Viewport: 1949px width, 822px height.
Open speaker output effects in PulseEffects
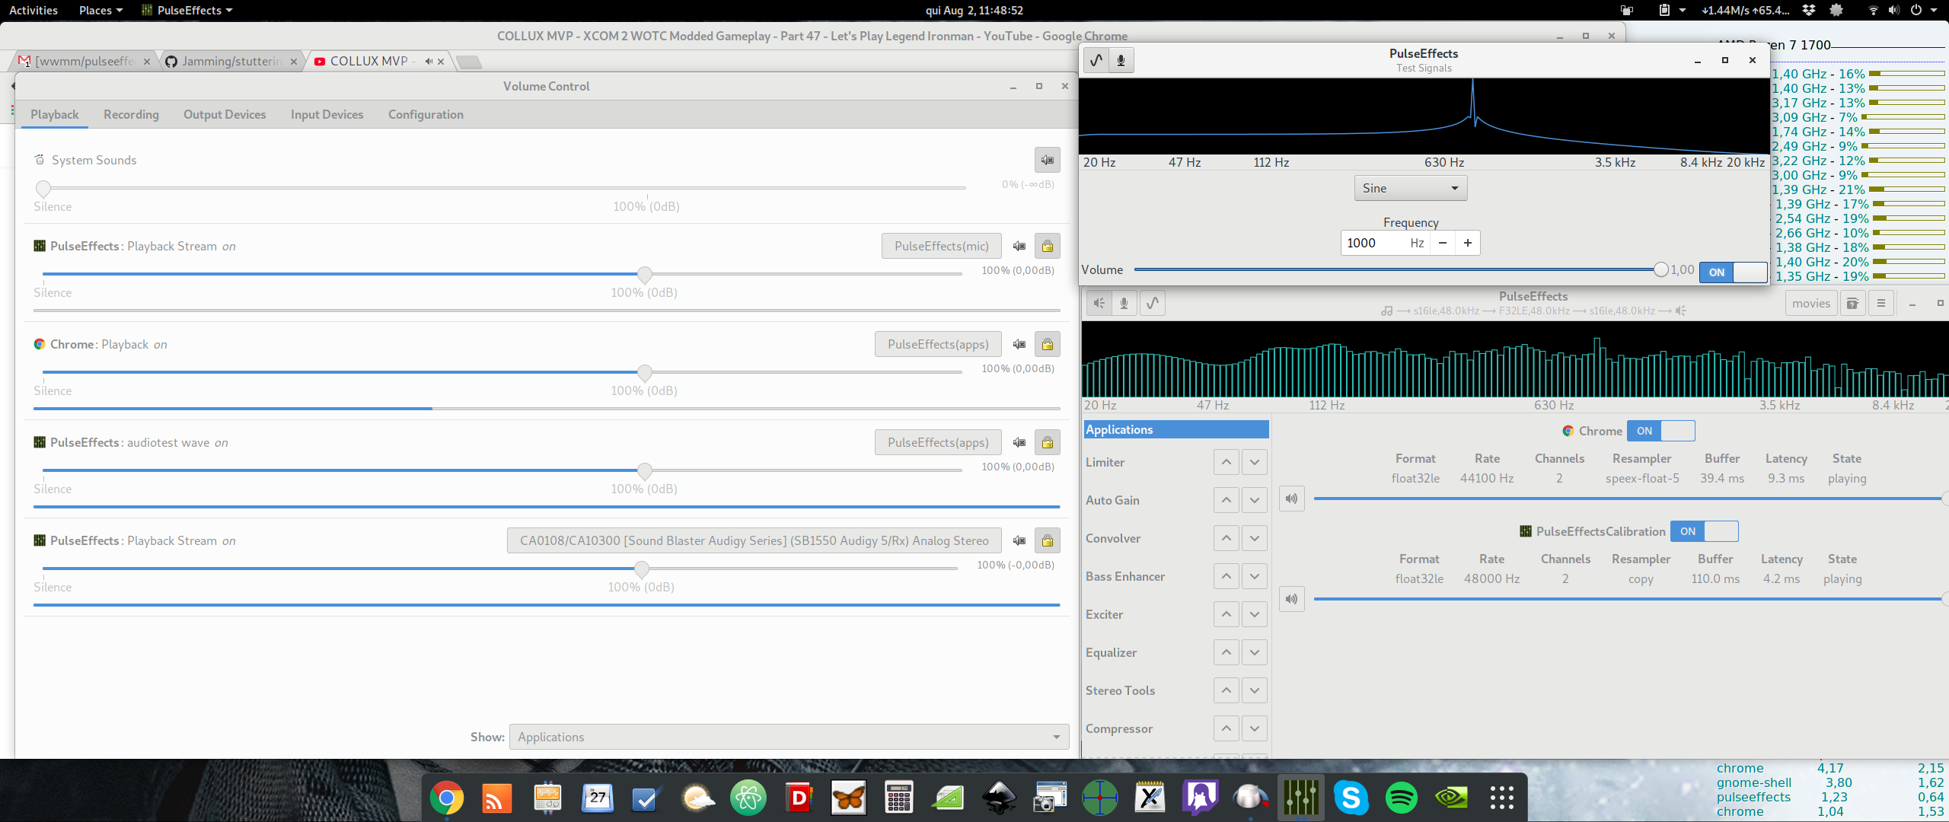coord(1099,303)
